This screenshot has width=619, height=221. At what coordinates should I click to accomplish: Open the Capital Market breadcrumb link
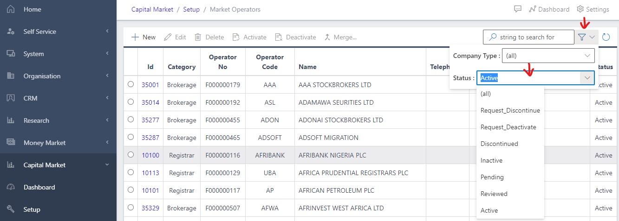click(152, 9)
